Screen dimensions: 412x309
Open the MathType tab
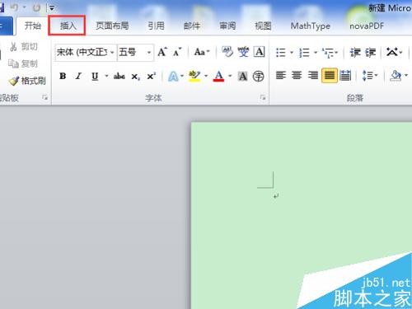click(310, 26)
